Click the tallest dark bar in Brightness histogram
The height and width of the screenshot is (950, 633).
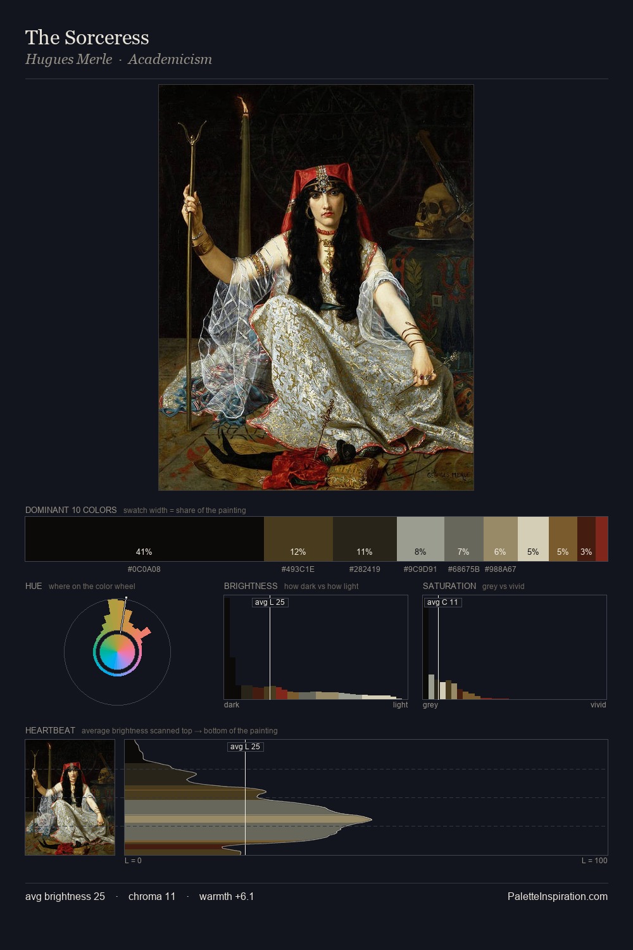227,647
